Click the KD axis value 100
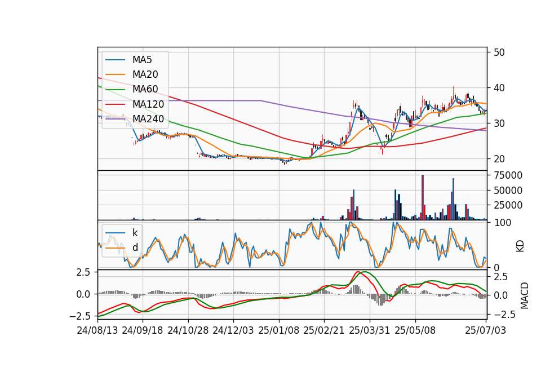Viewport: 541px width, 389px height. (x=502, y=223)
